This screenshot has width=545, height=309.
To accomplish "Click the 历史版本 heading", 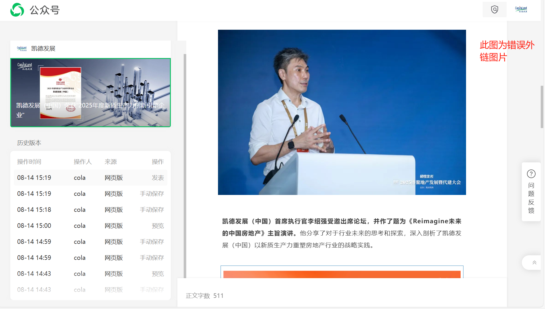I will coord(29,143).
